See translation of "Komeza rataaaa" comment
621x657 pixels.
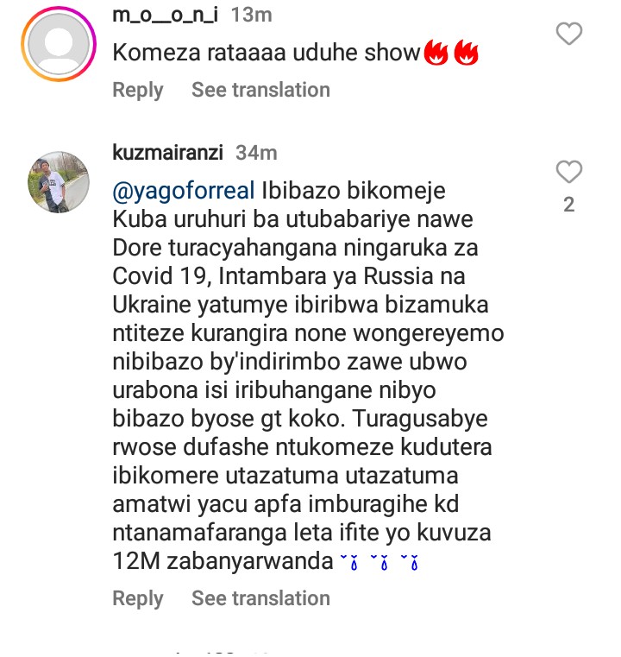coord(260,90)
